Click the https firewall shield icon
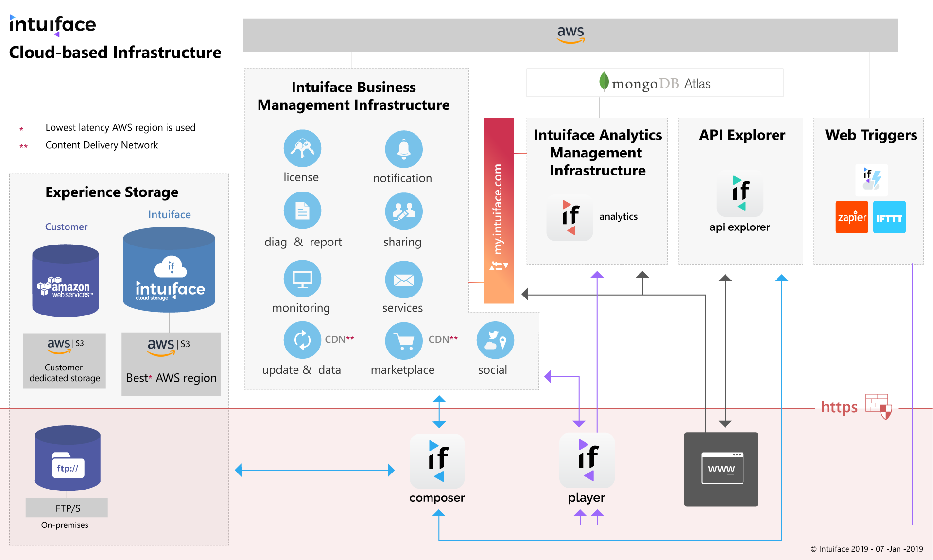 pos(879,406)
